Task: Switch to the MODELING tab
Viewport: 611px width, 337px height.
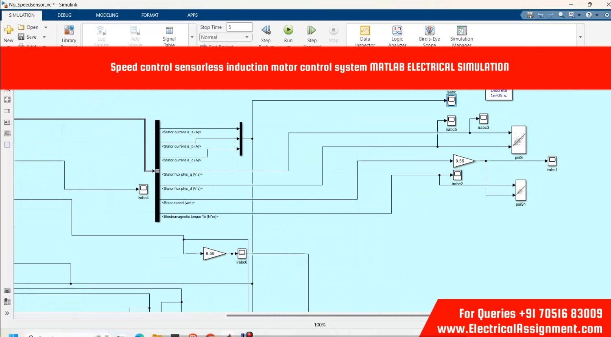Action: [107, 15]
